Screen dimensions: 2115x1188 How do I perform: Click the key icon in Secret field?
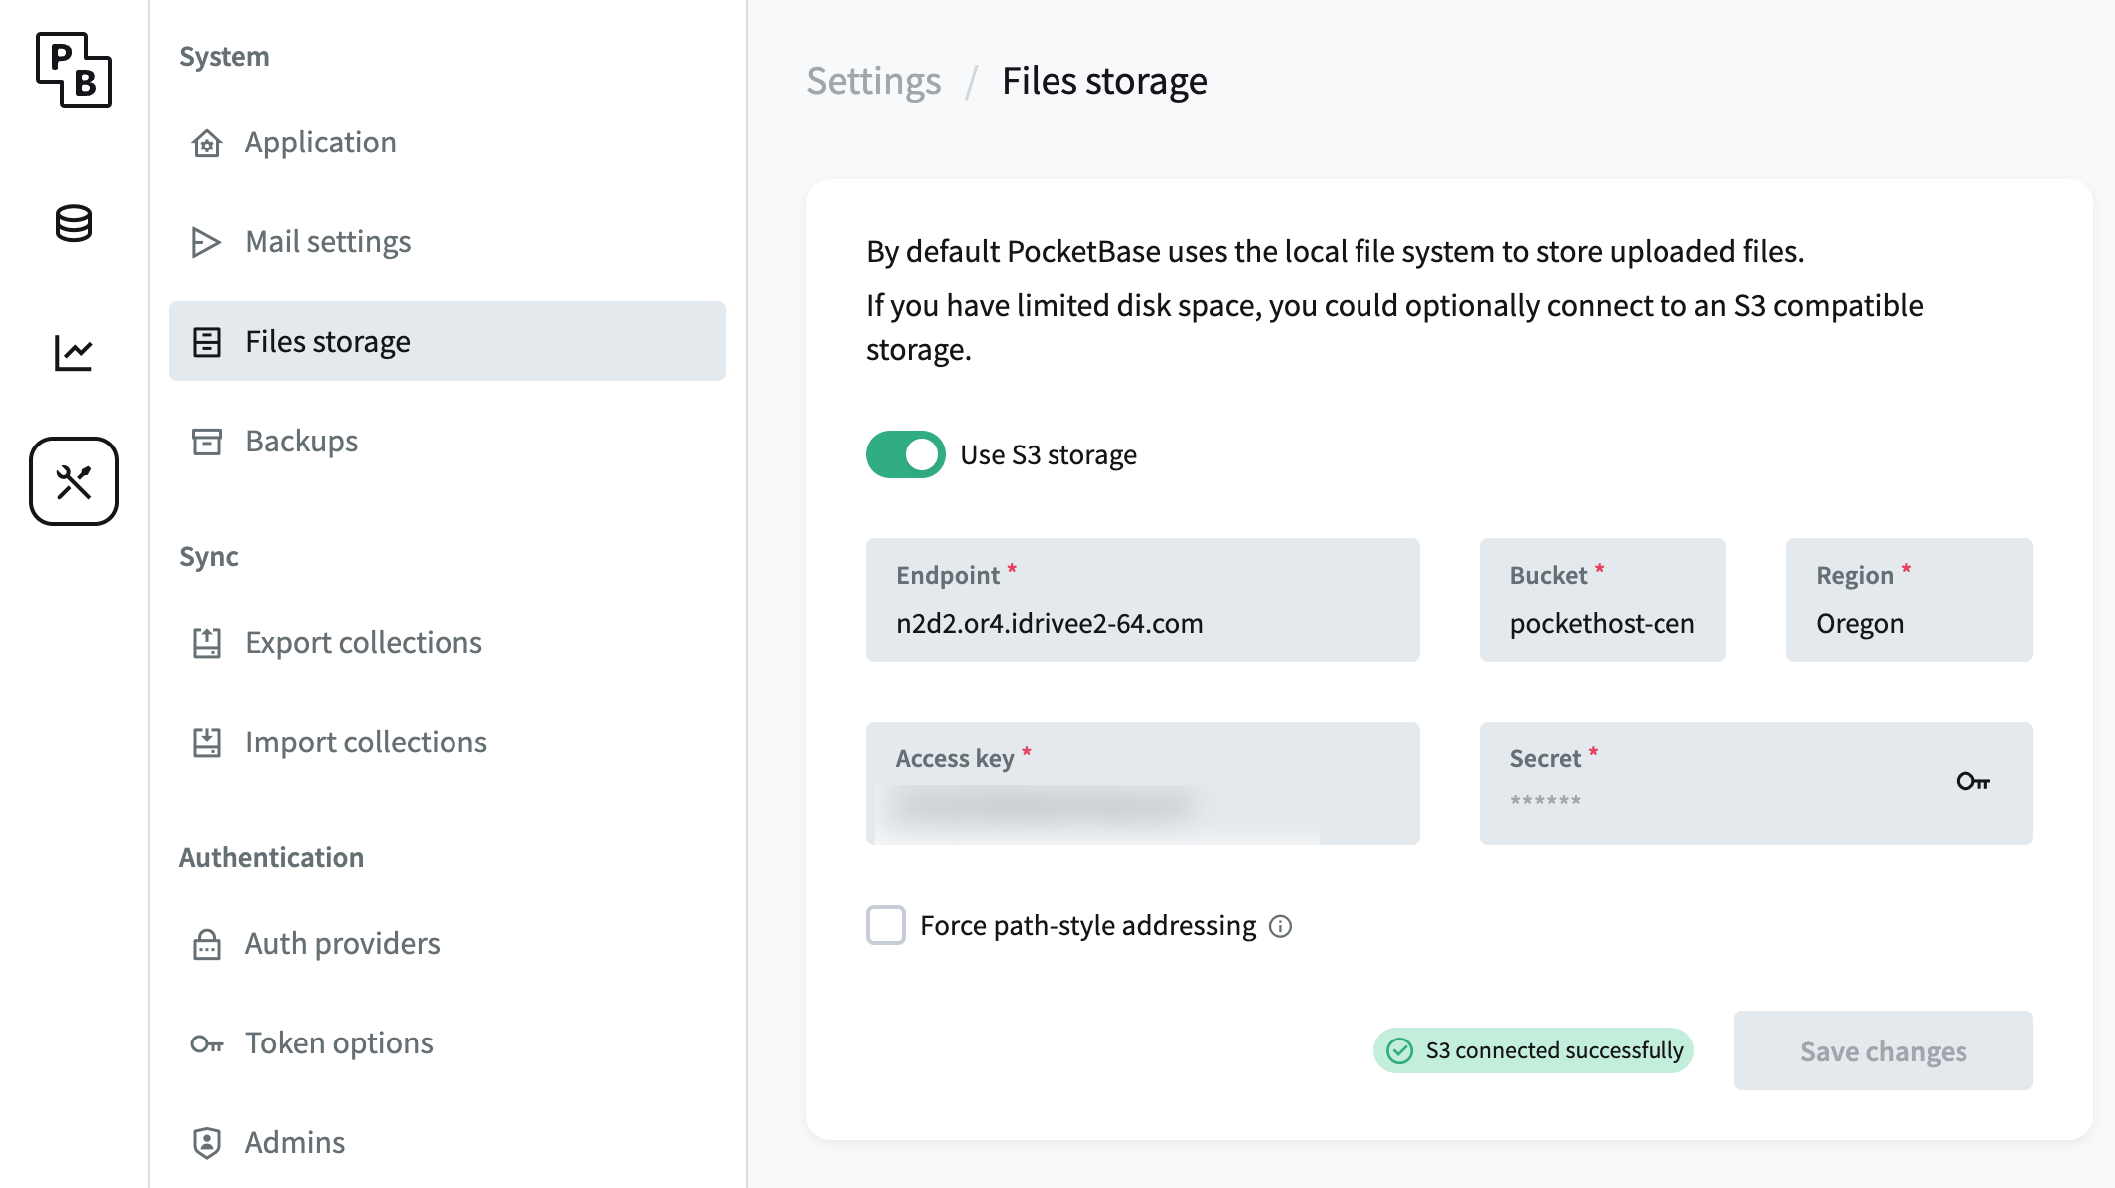(x=1972, y=782)
